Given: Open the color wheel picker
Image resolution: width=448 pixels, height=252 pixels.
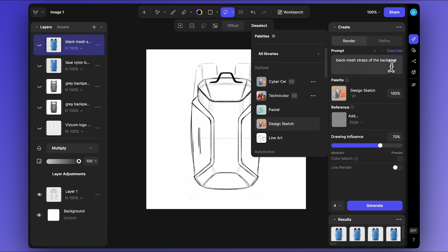Looking at the screenshot, I should (199, 12).
